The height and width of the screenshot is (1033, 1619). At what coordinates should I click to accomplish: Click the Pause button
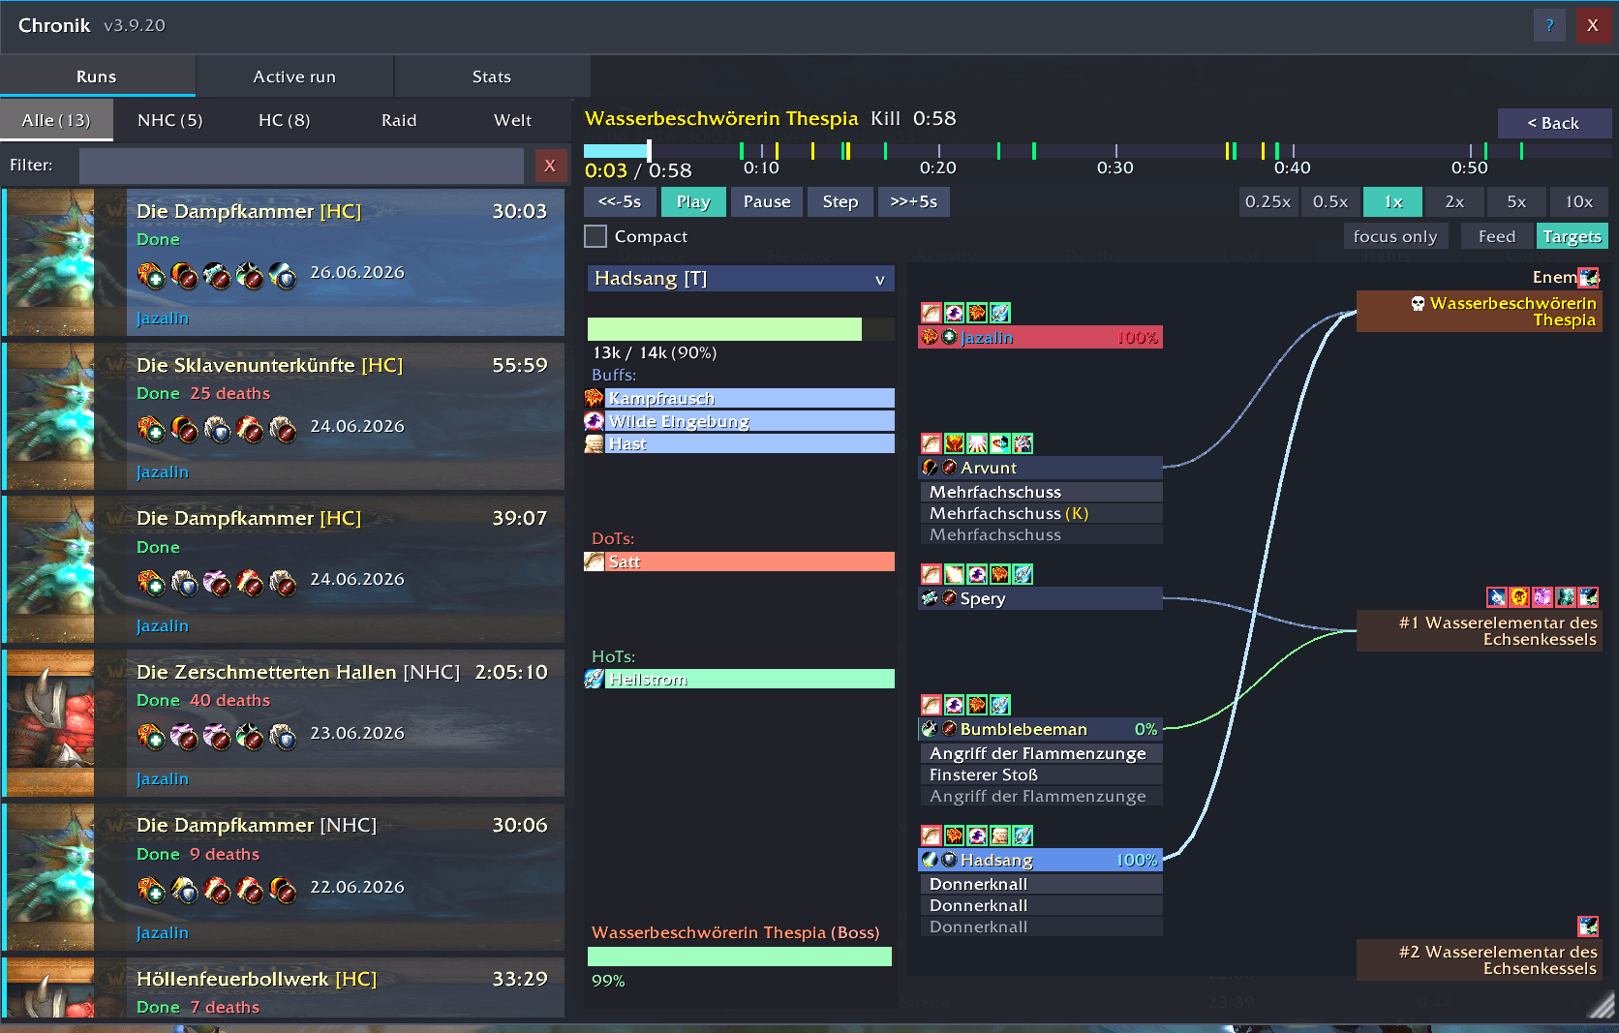pos(767,201)
